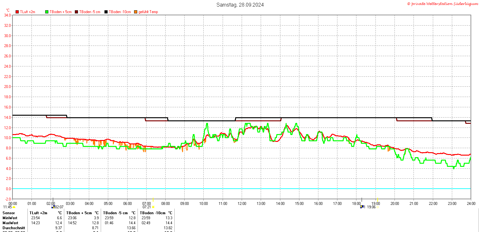Click the yellow sunset tick near 19:00

(377, 200)
